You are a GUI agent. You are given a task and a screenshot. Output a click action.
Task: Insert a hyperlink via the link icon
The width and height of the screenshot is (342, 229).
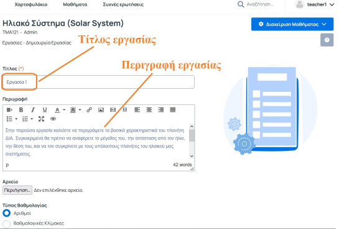89,110
